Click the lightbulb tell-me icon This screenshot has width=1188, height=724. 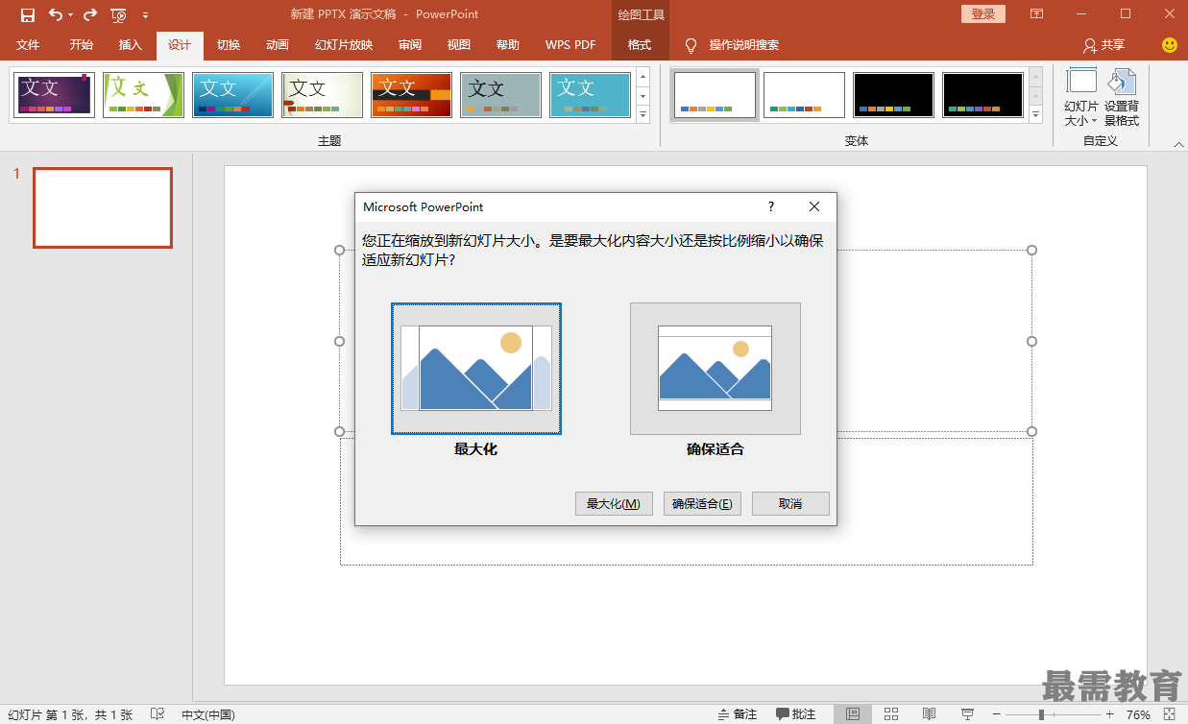[691, 45]
